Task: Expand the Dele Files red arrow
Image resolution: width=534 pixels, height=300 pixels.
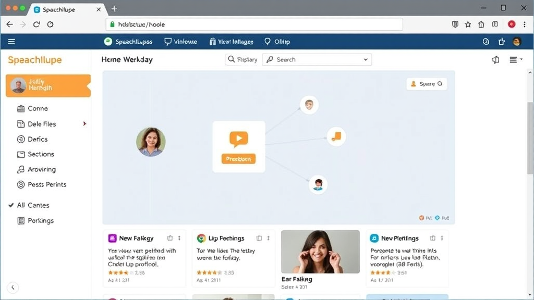Action: pos(84,124)
